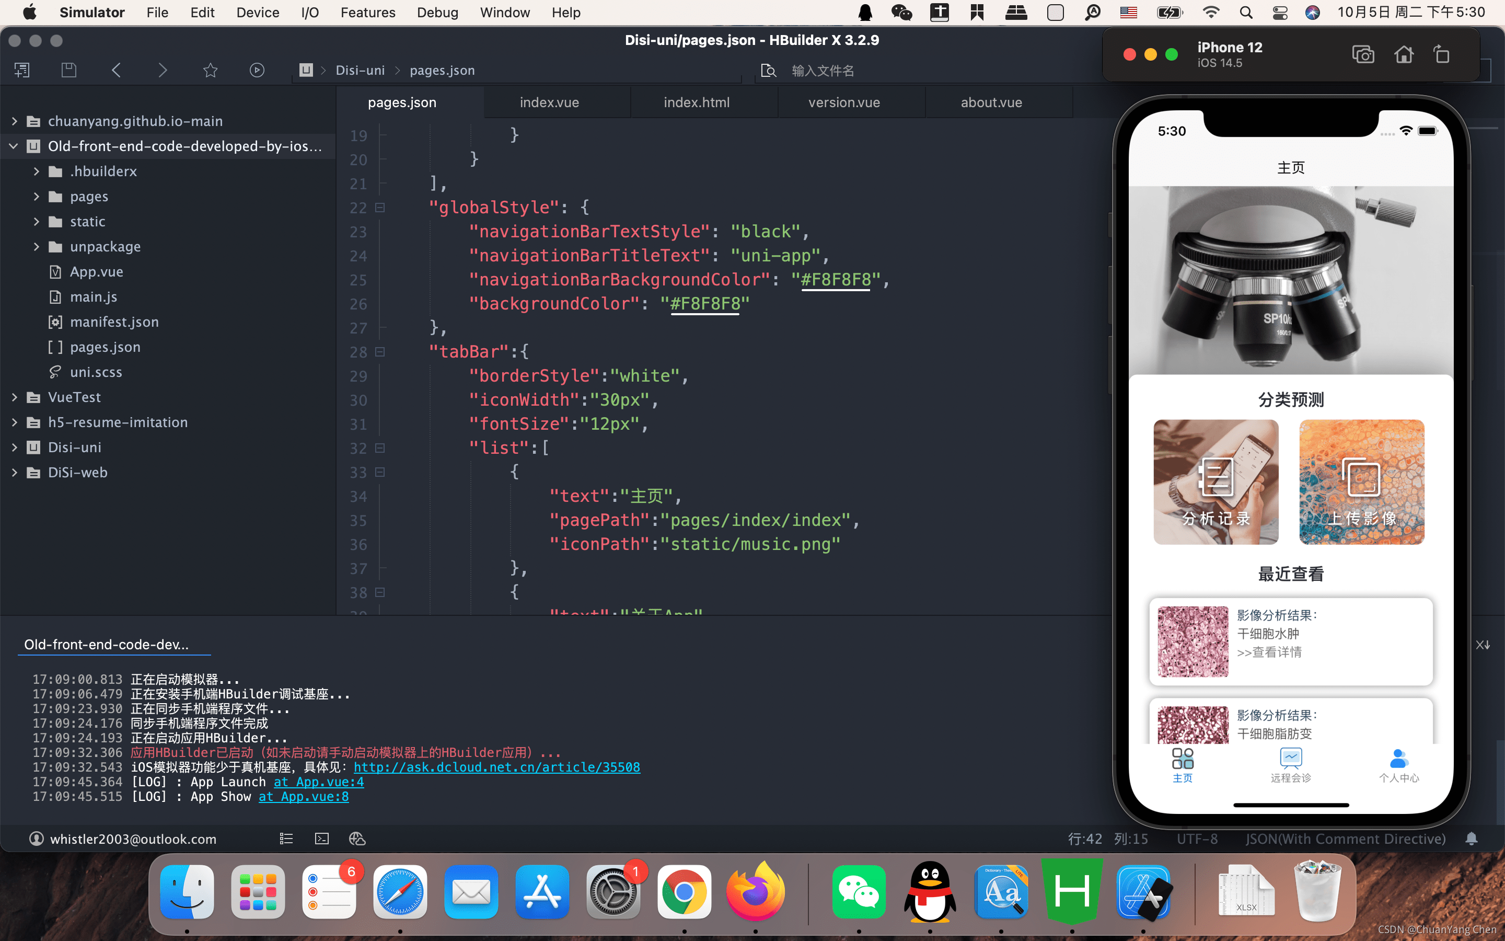
Task: Click the new file toolbar icon in HBuilder
Action: [x=22, y=71]
